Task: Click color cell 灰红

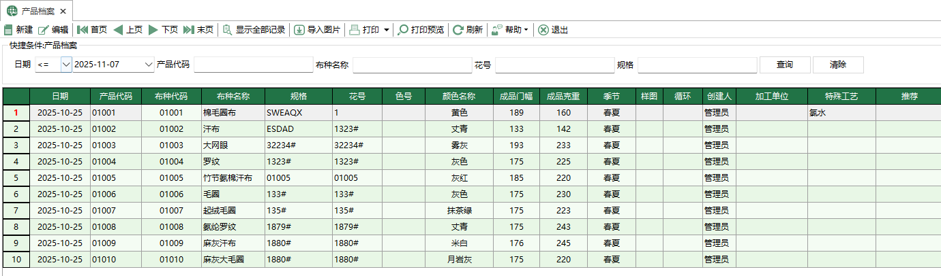Action: point(459,178)
